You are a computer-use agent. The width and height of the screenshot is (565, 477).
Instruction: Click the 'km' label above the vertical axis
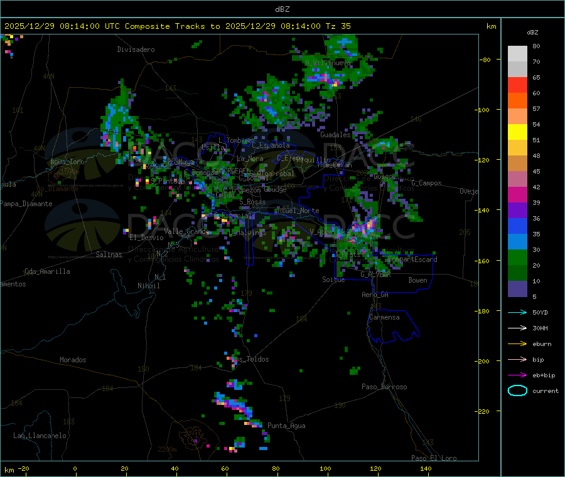[x=491, y=26]
